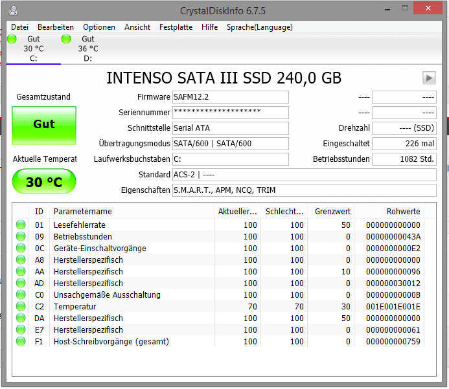The width and height of the screenshot is (449, 389).
Task: Click green status circle for D: drive
Action: click(x=66, y=39)
